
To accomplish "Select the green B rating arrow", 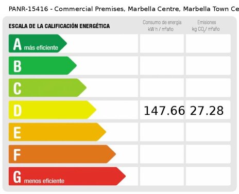I will tap(43, 65).
